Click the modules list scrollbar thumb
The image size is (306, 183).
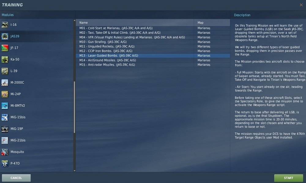click(74, 107)
